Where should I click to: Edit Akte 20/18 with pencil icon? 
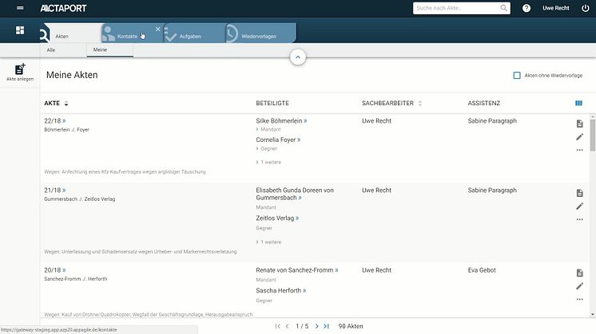point(579,286)
